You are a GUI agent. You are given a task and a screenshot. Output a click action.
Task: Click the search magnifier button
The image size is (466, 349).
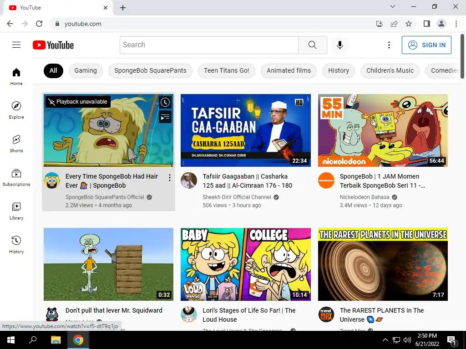pos(312,45)
